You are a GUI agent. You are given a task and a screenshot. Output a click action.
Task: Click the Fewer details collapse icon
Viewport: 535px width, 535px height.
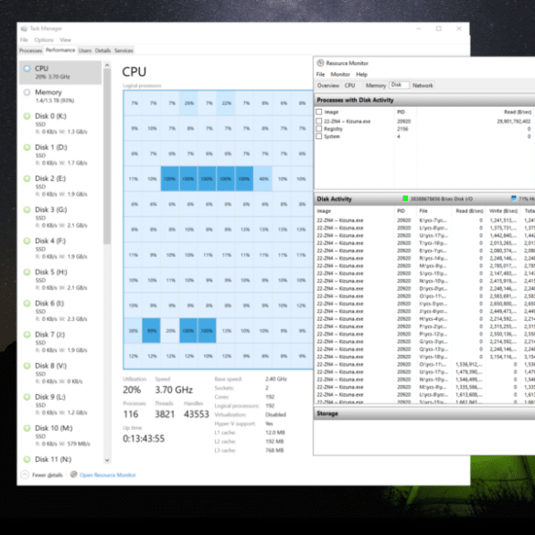pyautogui.click(x=25, y=475)
